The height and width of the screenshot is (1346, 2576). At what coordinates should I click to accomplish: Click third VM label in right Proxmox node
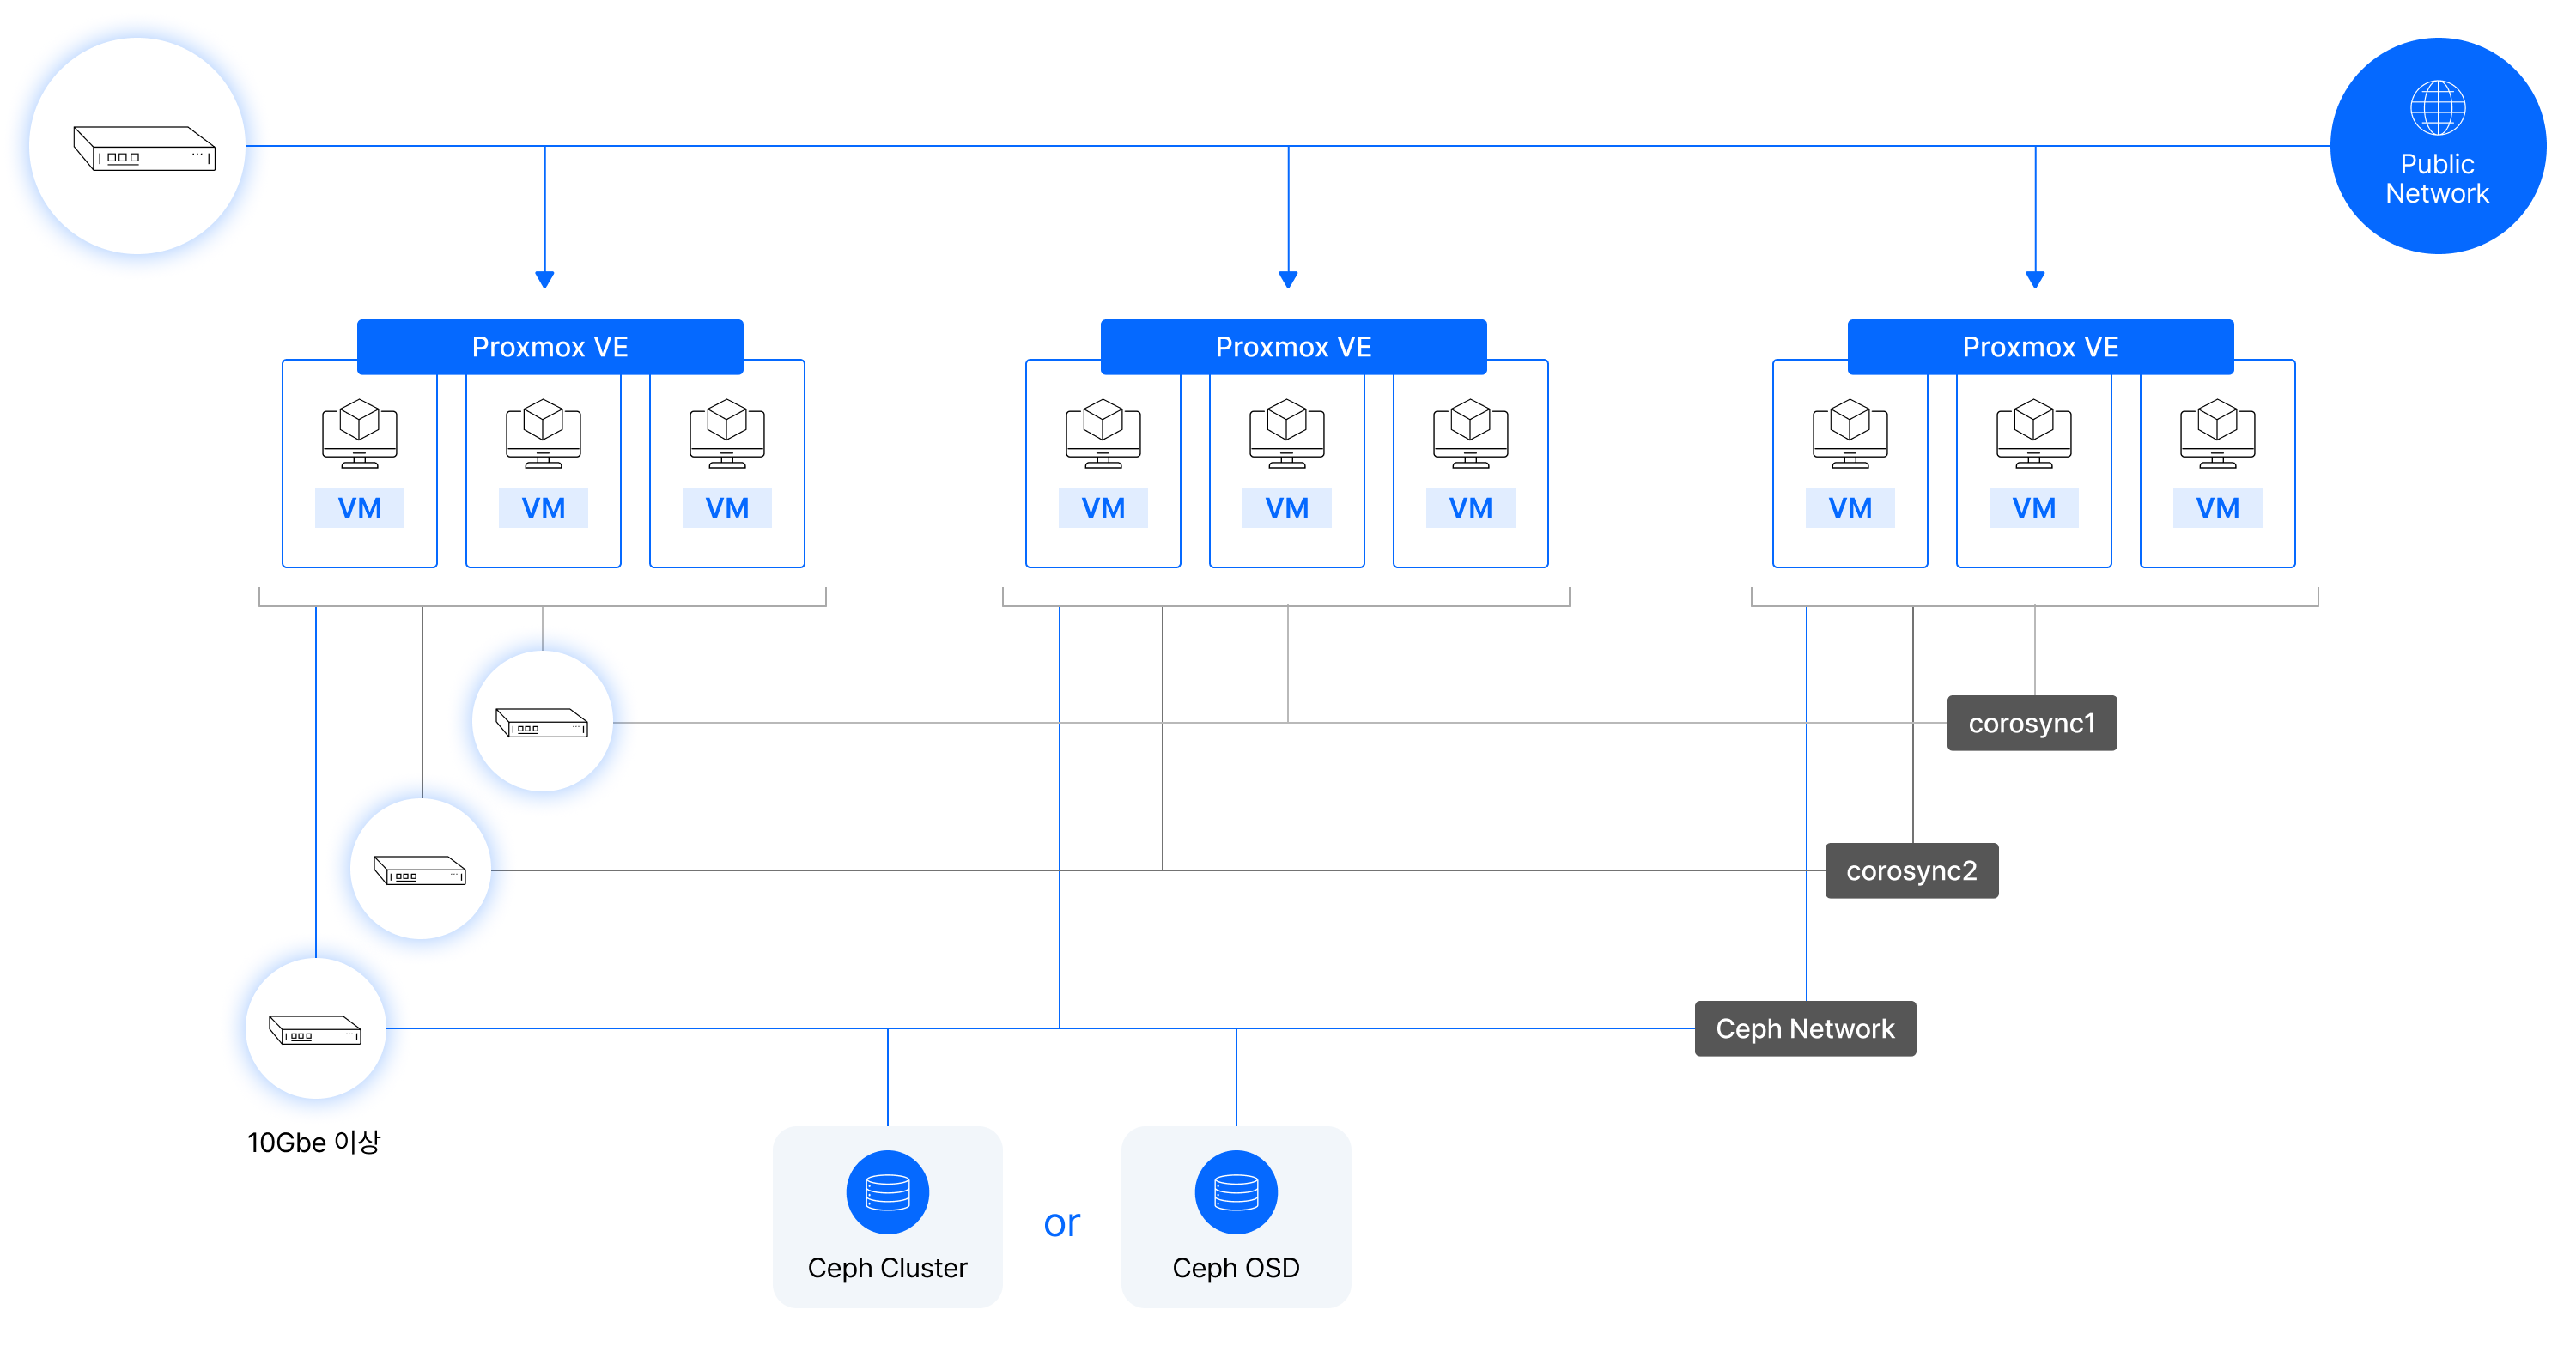(x=2218, y=508)
